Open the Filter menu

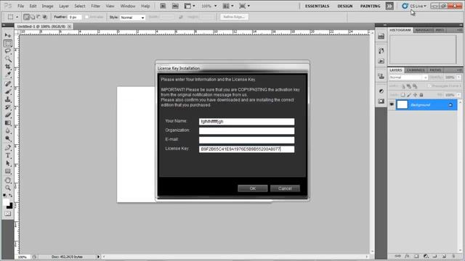95,6
